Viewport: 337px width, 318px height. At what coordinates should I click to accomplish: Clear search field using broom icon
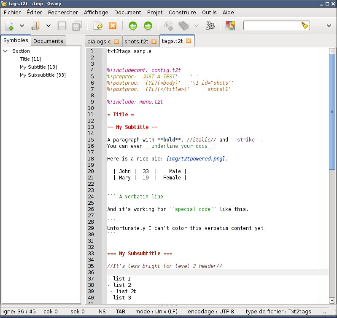305,26
